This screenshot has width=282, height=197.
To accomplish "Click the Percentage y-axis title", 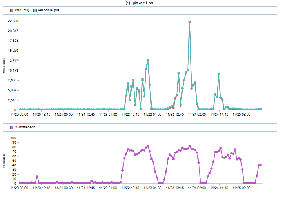I will pos(4,161).
